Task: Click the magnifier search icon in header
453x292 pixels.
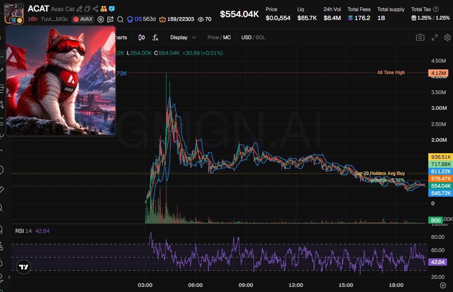Action: pyautogui.click(x=120, y=19)
